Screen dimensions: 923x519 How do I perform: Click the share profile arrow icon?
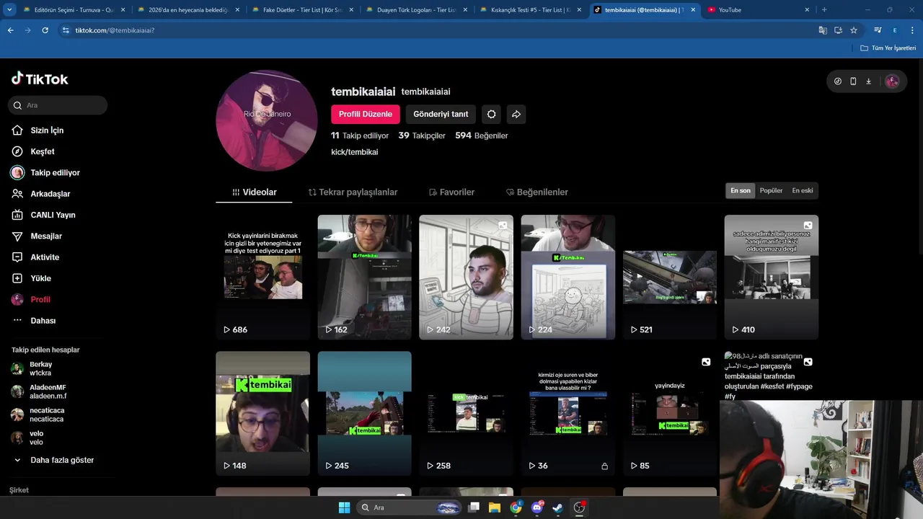pos(516,114)
